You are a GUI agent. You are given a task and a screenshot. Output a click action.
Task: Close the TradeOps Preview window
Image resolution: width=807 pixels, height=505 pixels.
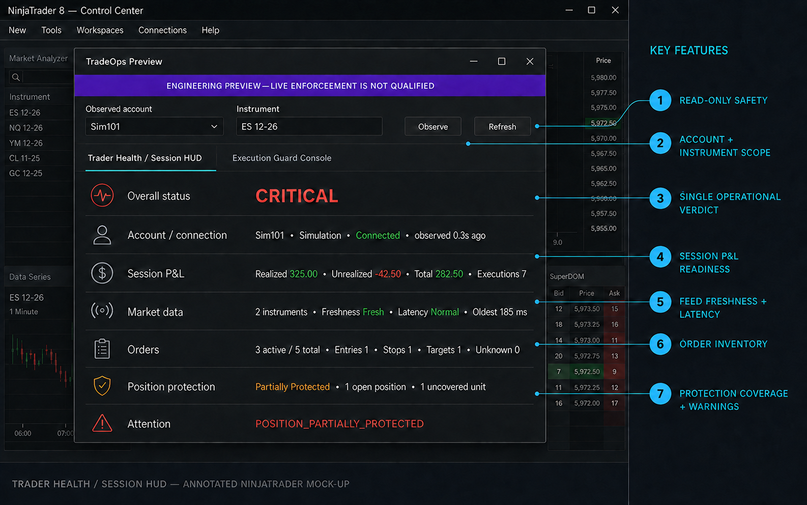pos(530,61)
